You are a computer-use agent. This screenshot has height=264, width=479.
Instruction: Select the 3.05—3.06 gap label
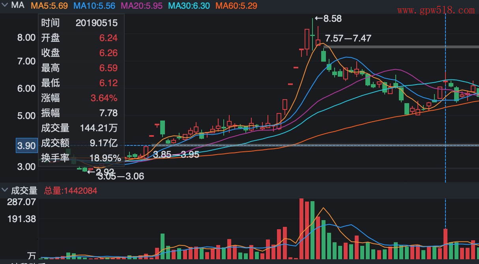121,177
